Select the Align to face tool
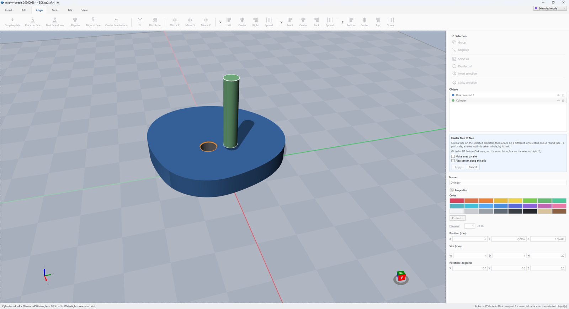The width and height of the screenshot is (569, 309). tap(93, 22)
